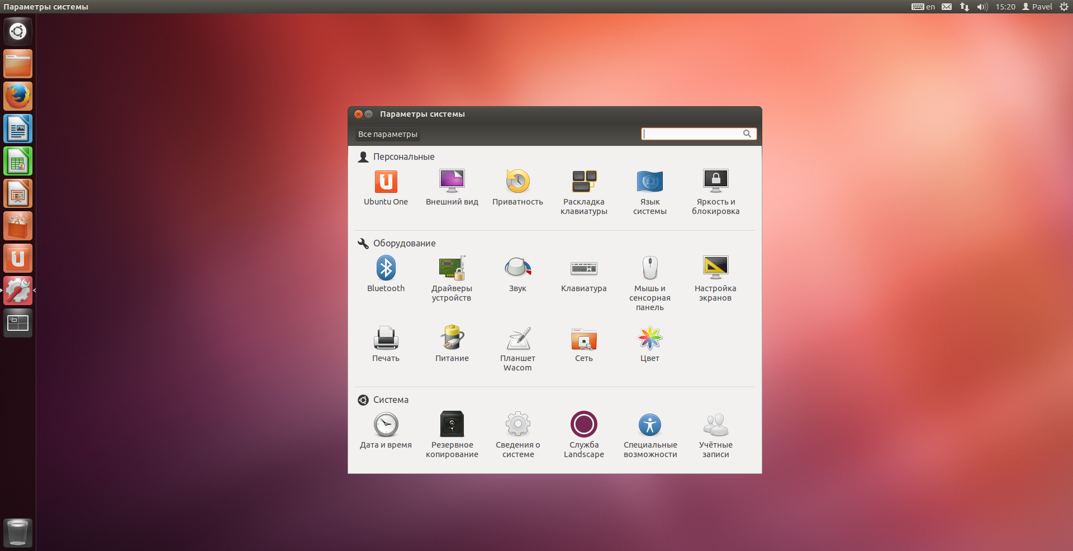Screen dimensions: 1073x551
Task: Open Приватность privacy settings
Action: [517, 188]
